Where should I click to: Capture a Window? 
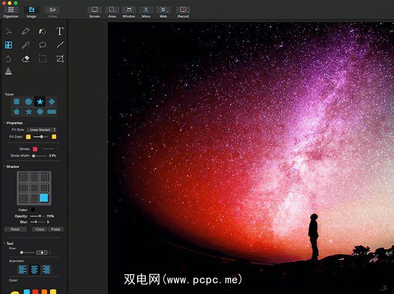(x=129, y=12)
